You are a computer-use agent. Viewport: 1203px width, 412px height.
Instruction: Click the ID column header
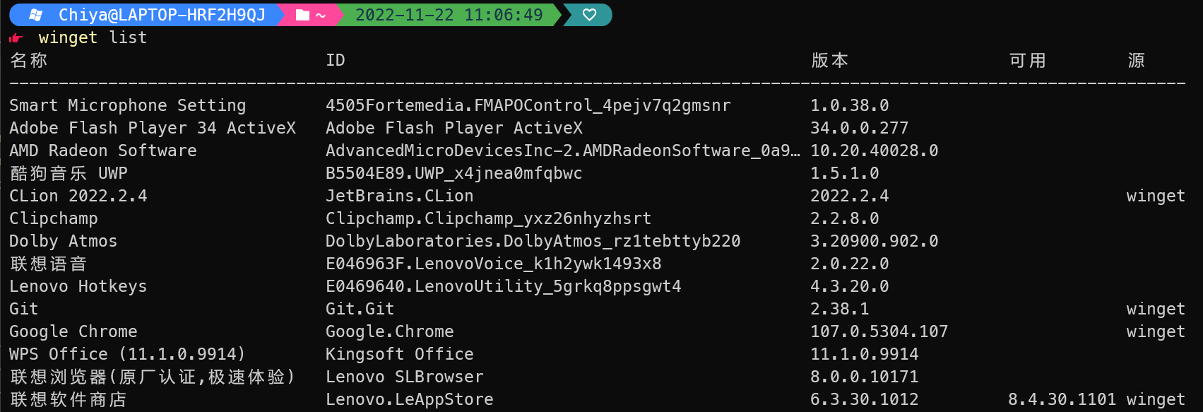tap(336, 61)
